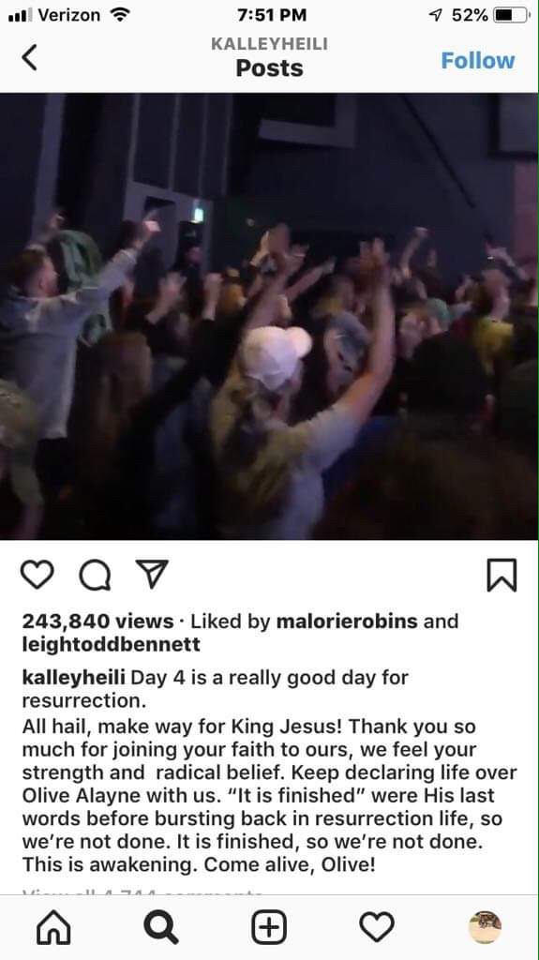Open leightoddbennett profile from likes

pos(111,644)
